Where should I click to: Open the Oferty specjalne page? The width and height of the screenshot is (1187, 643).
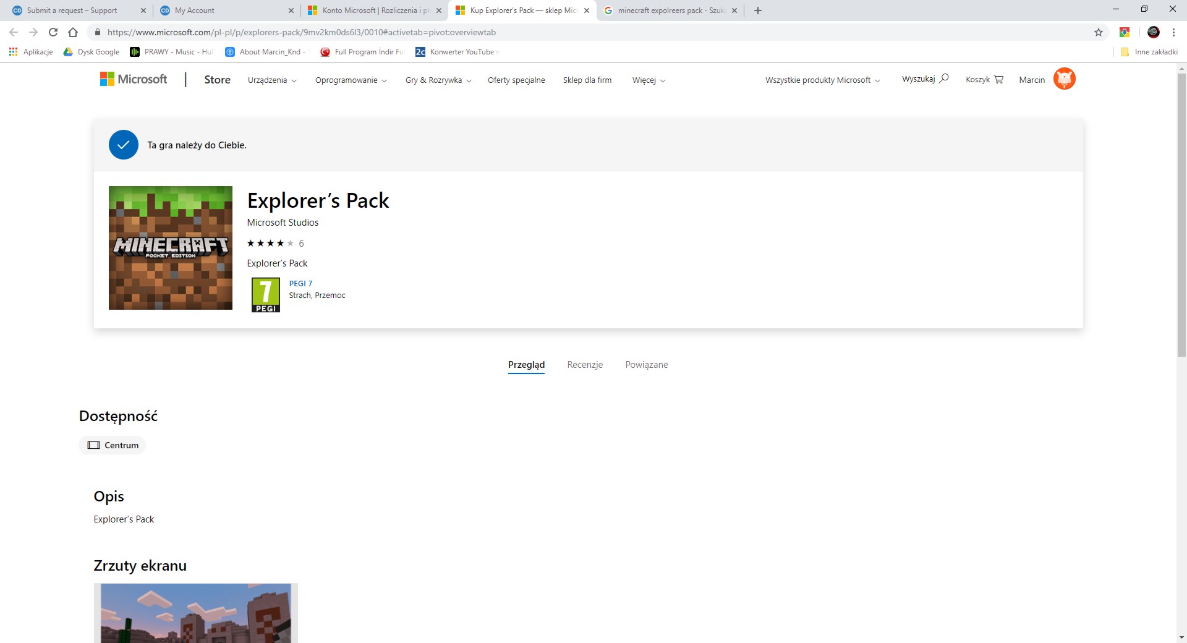(x=516, y=80)
